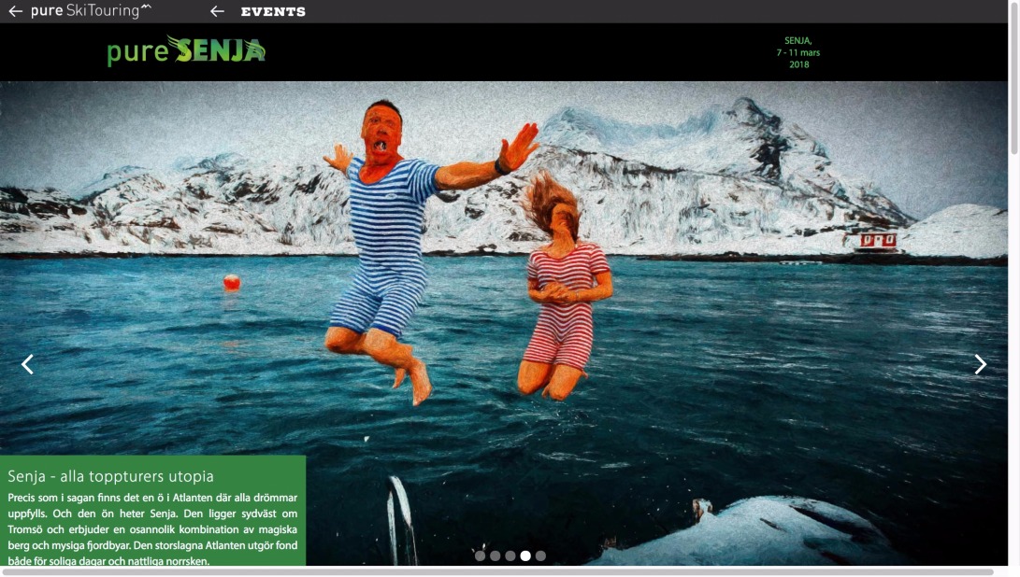Go to previous slide with left chevron
1020x577 pixels.
point(27,364)
